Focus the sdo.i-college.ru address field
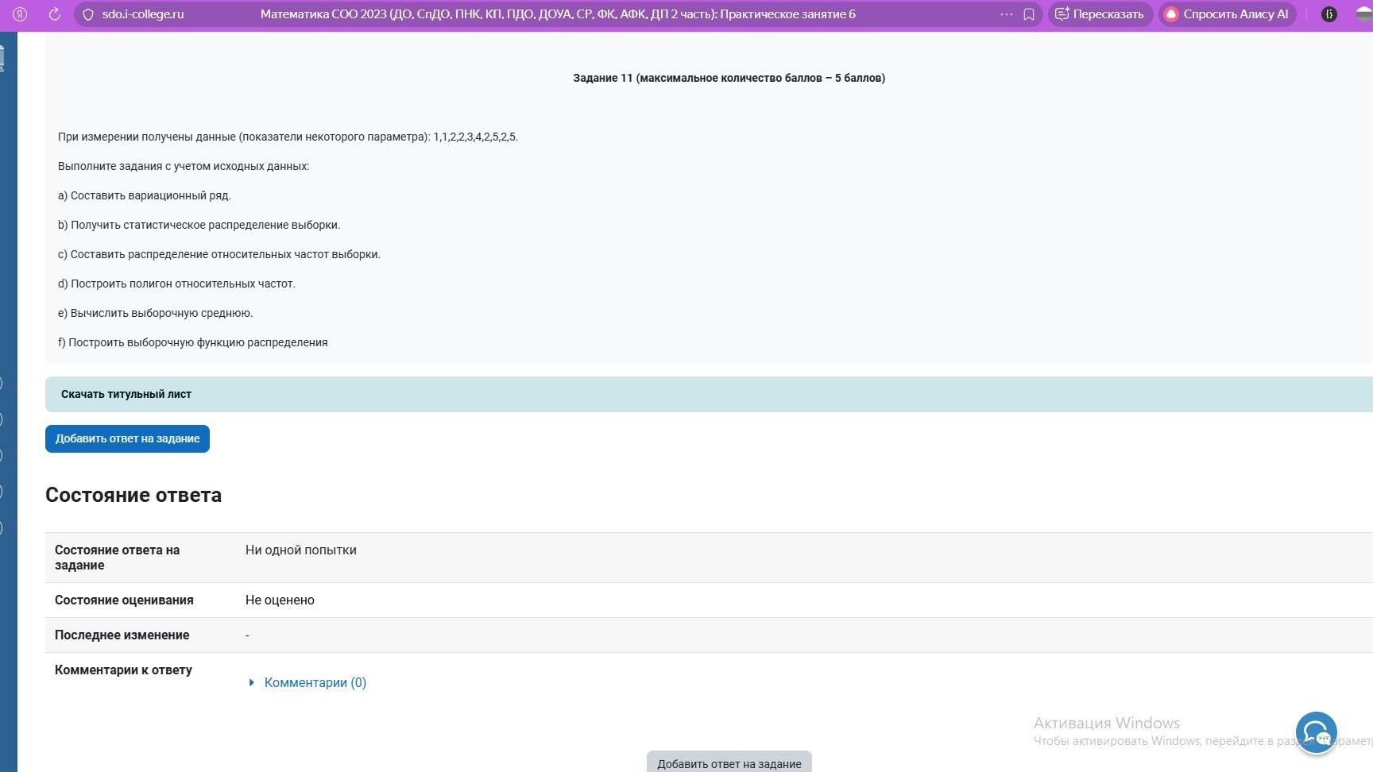The width and height of the screenshot is (1373, 772). 143,14
